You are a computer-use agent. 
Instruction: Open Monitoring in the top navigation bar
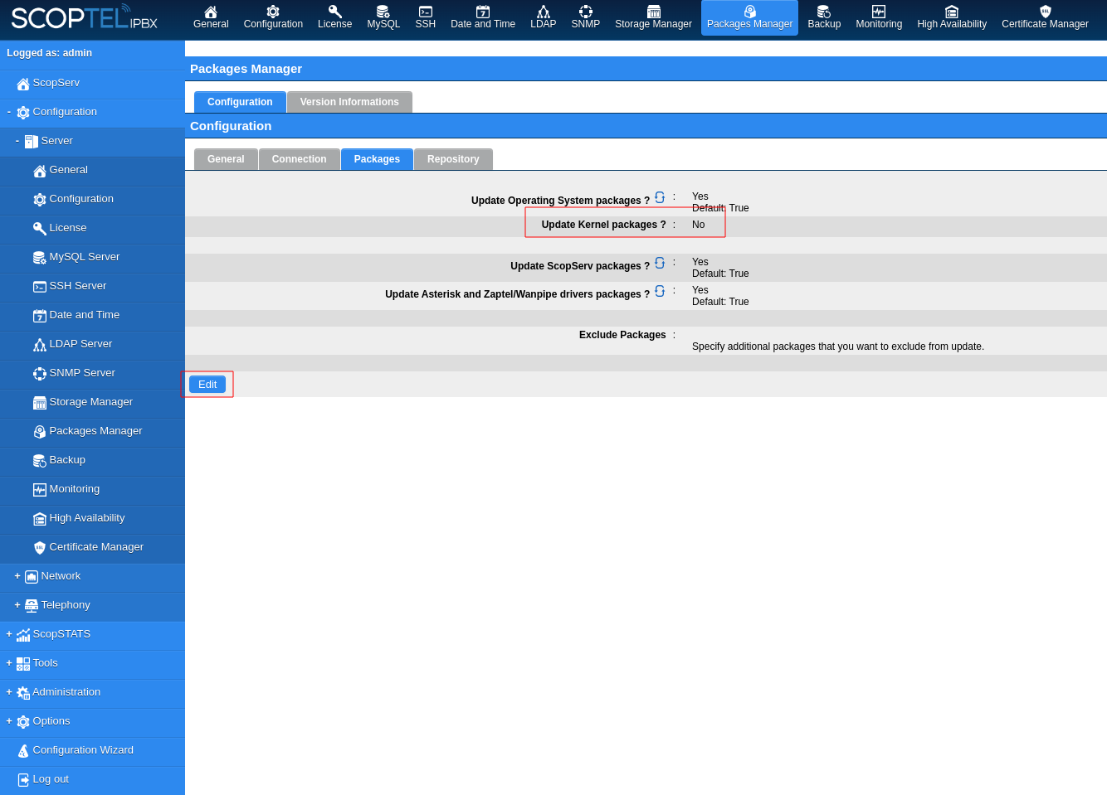point(879,17)
